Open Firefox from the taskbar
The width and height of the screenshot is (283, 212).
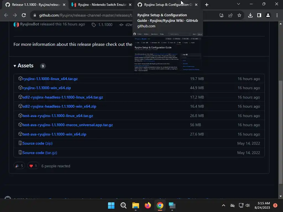click(x=148, y=205)
